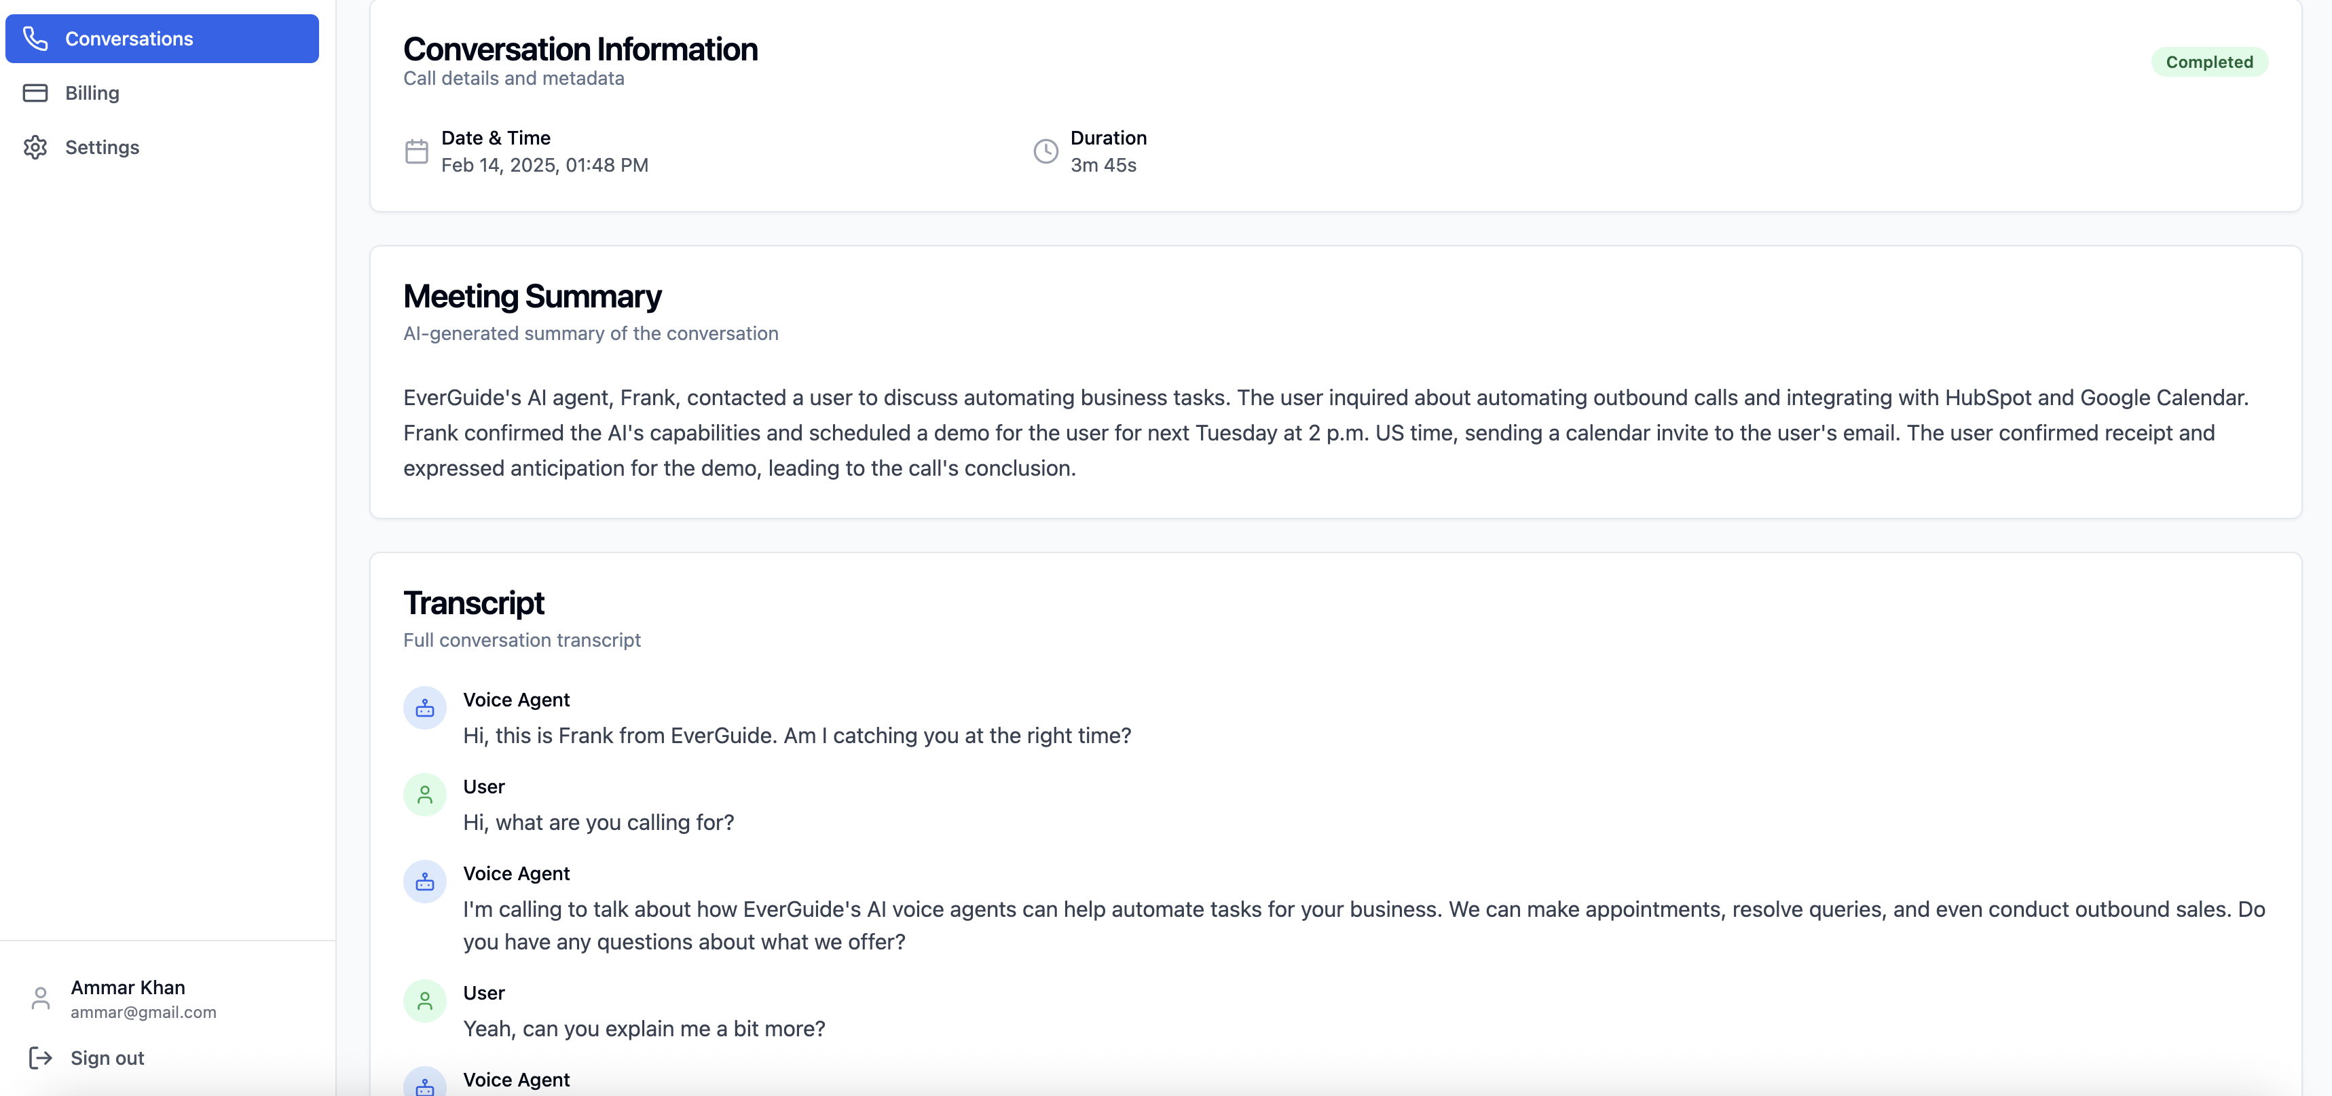
Task: Click the Transcript section heading
Action: (x=473, y=604)
